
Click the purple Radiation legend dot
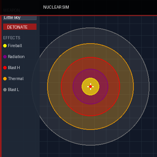point(5,57)
